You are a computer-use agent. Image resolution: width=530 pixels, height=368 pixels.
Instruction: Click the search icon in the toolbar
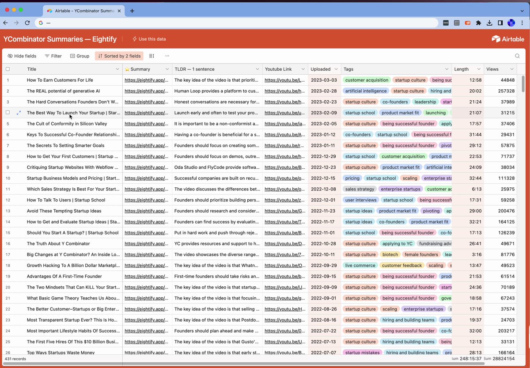517,57
